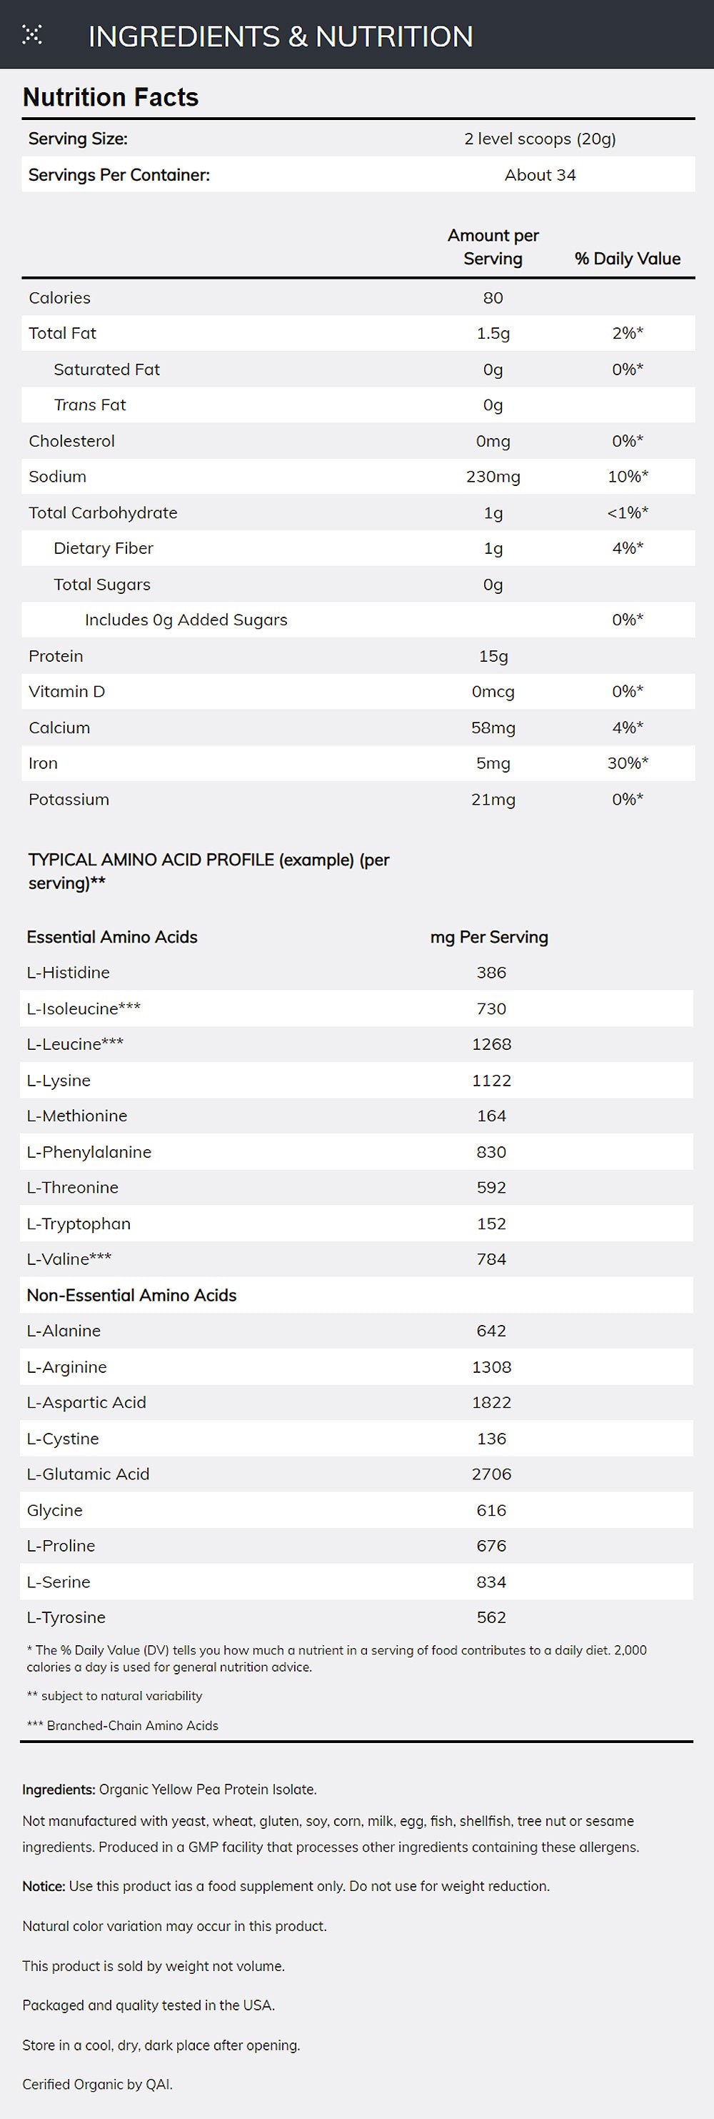This screenshot has width=714, height=2119.
Task: Click the Sodium 230mg value
Action: tap(493, 476)
